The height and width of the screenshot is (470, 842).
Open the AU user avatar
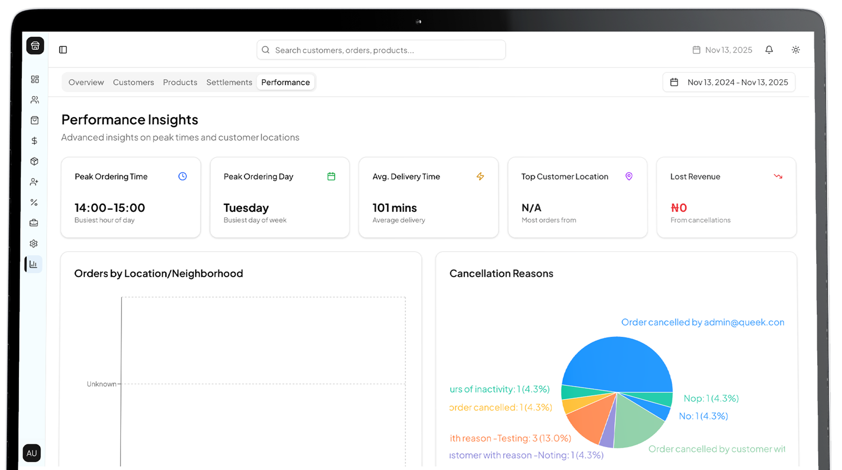[32, 453]
